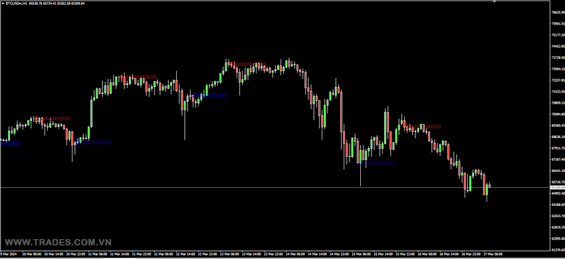
Task: Select the horizontal current price line
Action: (x=275, y=187)
